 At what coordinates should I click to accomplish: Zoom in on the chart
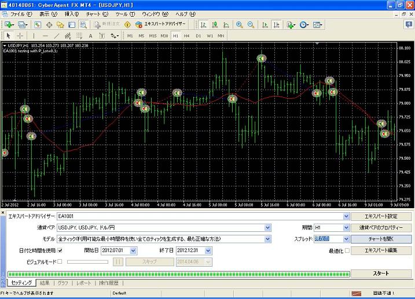[x=239, y=25]
